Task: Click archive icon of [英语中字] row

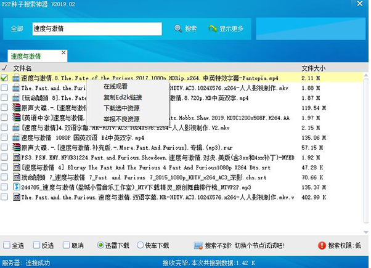Action: pyautogui.click(x=16, y=118)
